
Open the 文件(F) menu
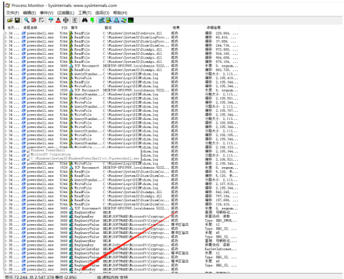[13, 13]
